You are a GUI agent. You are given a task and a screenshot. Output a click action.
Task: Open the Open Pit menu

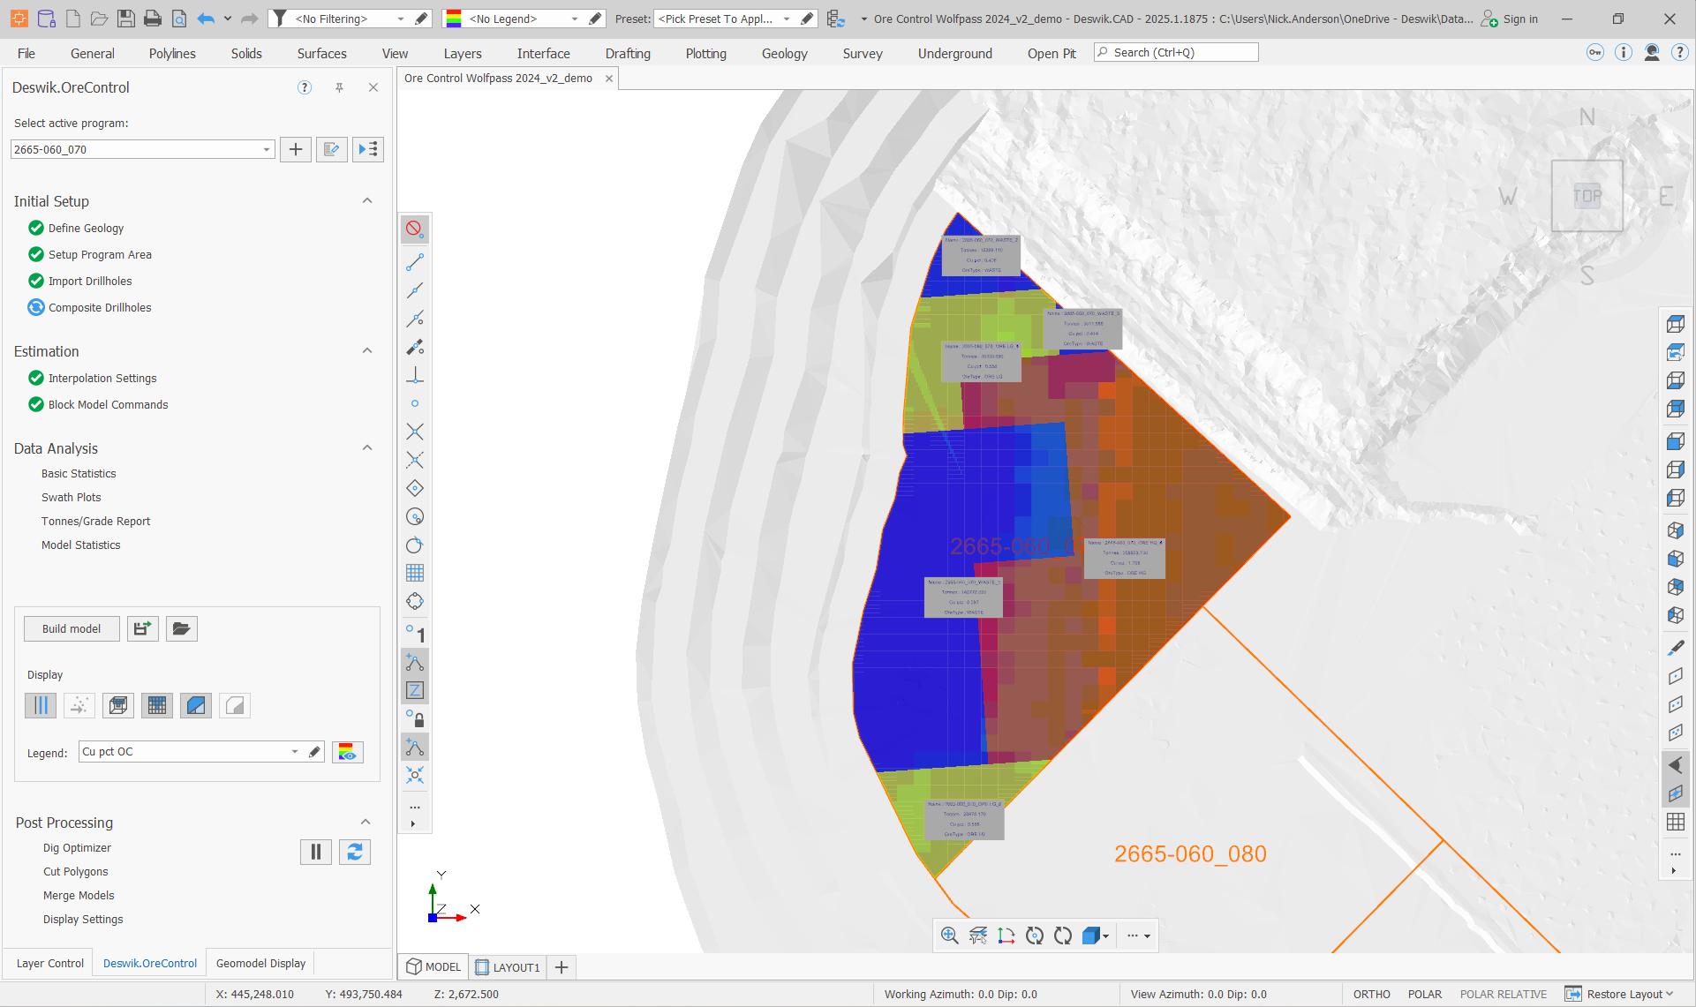(x=1052, y=54)
